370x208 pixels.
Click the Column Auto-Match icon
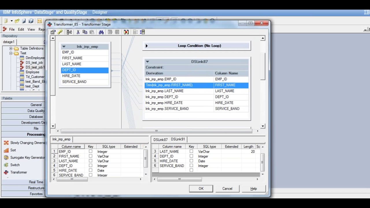pos(126,32)
